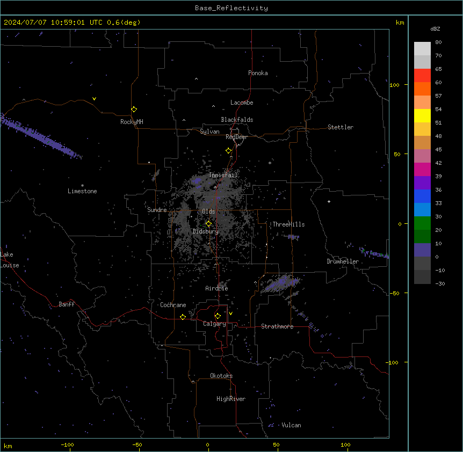The width and height of the screenshot is (463, 452).
Task: Click the Lacombe city label
Action: point(242,103)
